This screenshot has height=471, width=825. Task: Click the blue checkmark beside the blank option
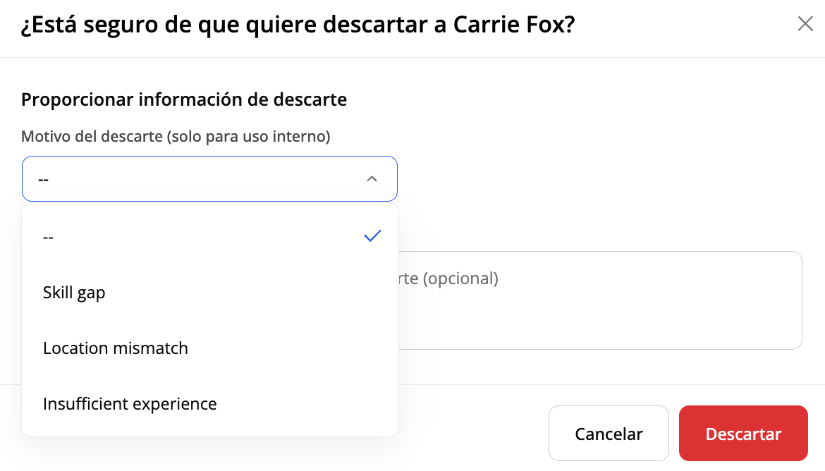pos(372,236)
